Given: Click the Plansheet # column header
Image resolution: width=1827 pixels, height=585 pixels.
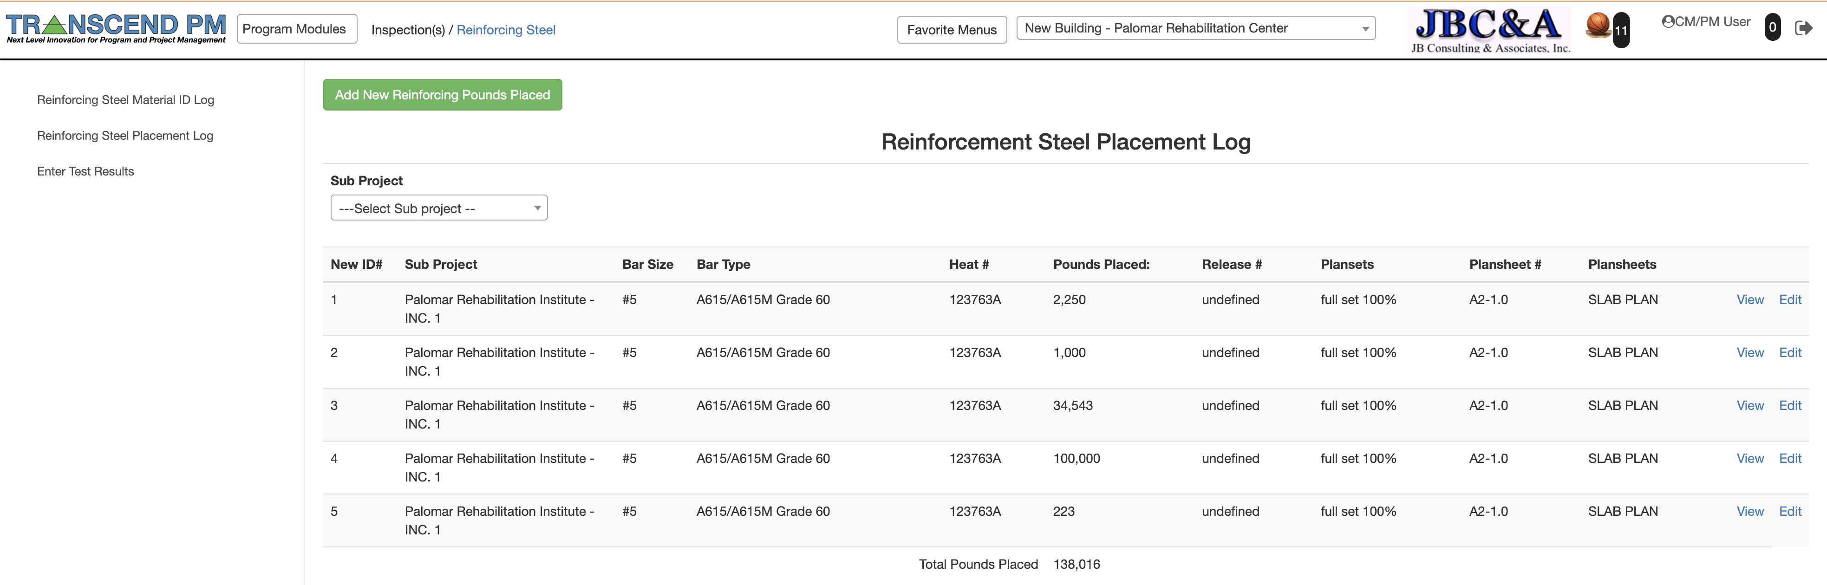Looking at the screenshot, I should (1505, 265).
